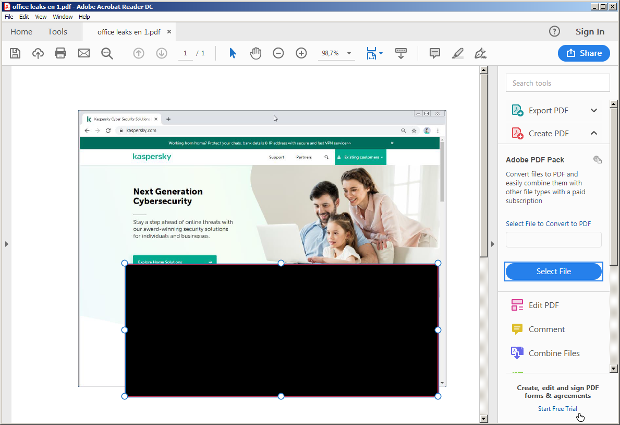The height and width of the screenshot is (425, 620).
Task: Send file by email envelope icon
Action: click(84, 53)
